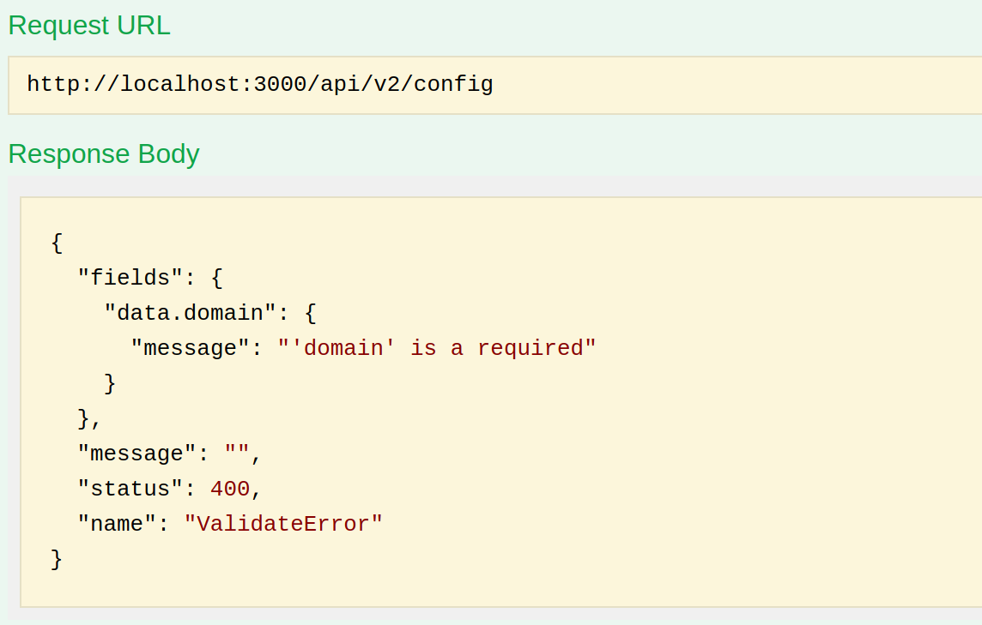Click the closing brace of the data.domain object
The width and height of the screenshot is (982, 625).
tap(110, 383)
